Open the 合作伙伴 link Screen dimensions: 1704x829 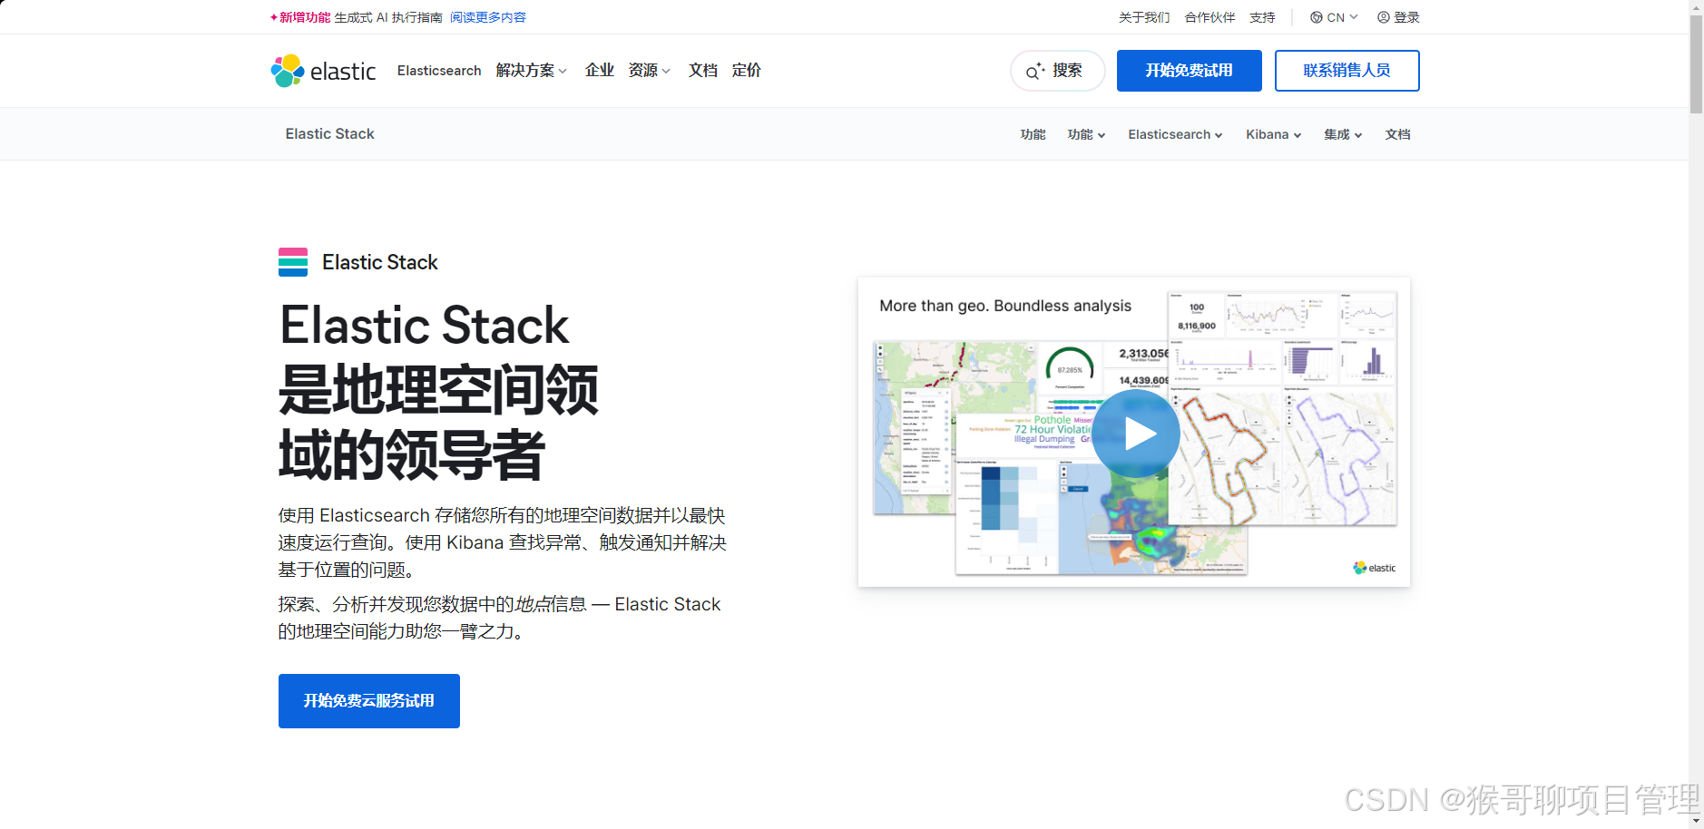1209,17
